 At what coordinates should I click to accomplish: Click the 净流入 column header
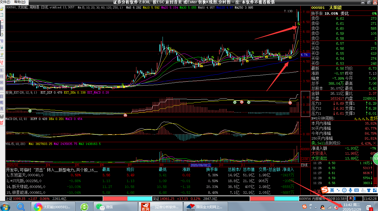point(288,169)
